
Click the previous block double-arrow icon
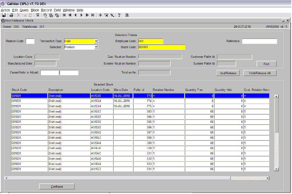pos(70,15)
